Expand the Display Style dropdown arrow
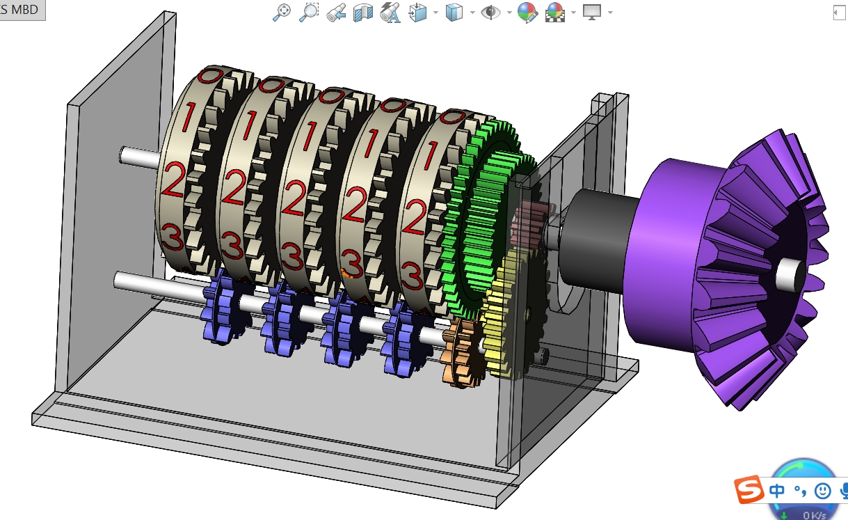The height and width of the screenshot is (520, 848). (x=472, y=13)
